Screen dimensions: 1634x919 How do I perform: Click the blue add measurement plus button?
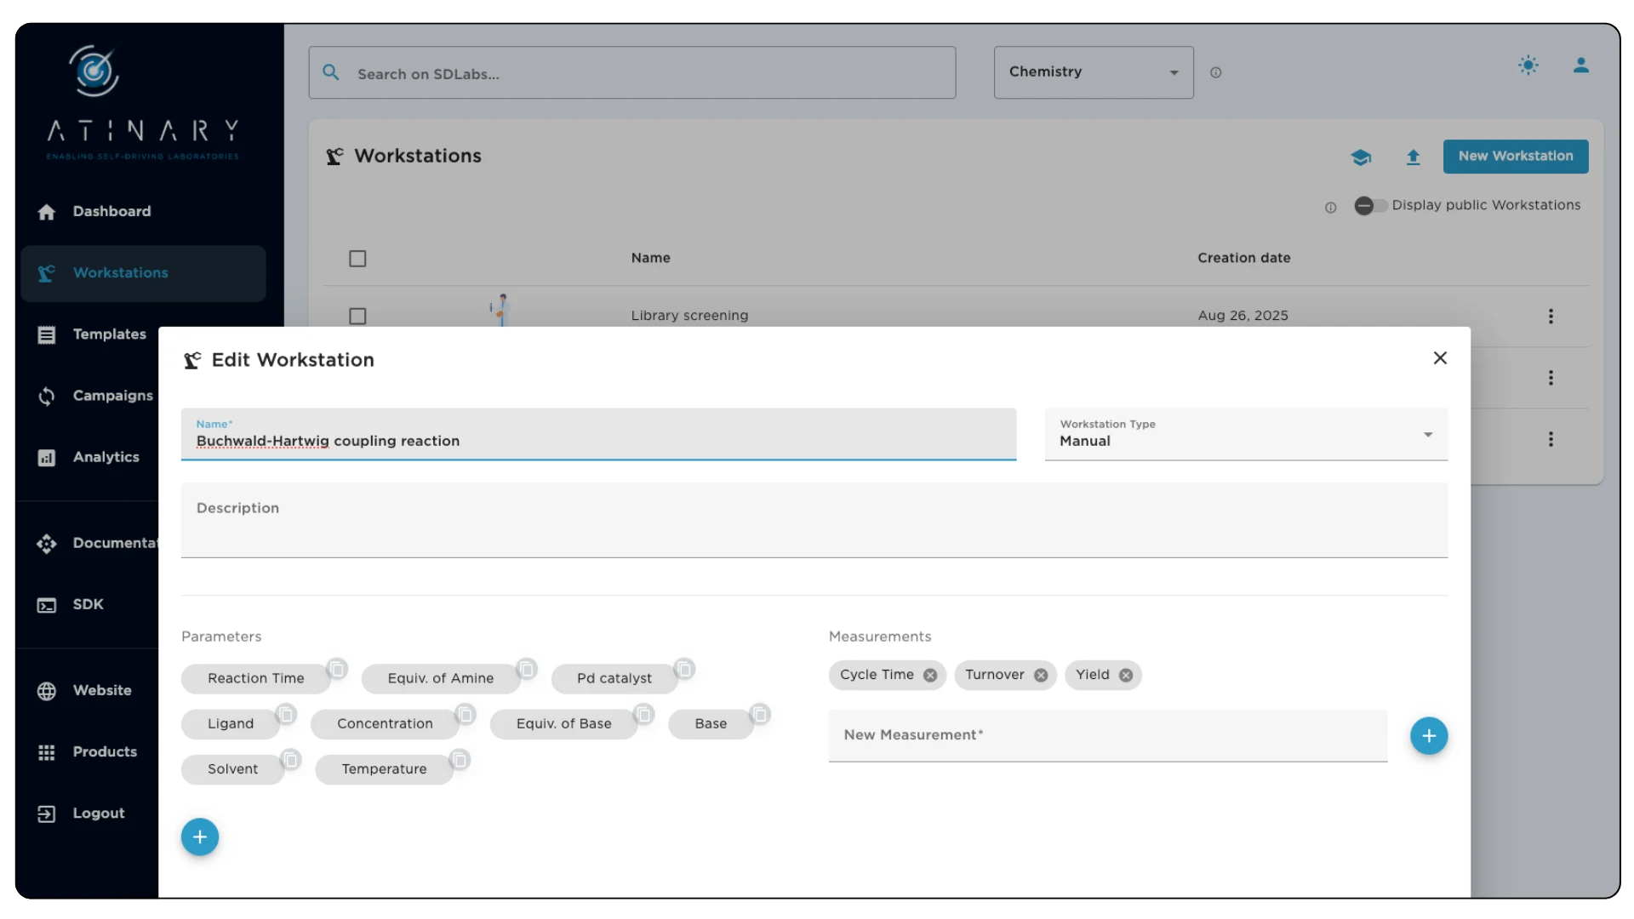click(1428, 736)
